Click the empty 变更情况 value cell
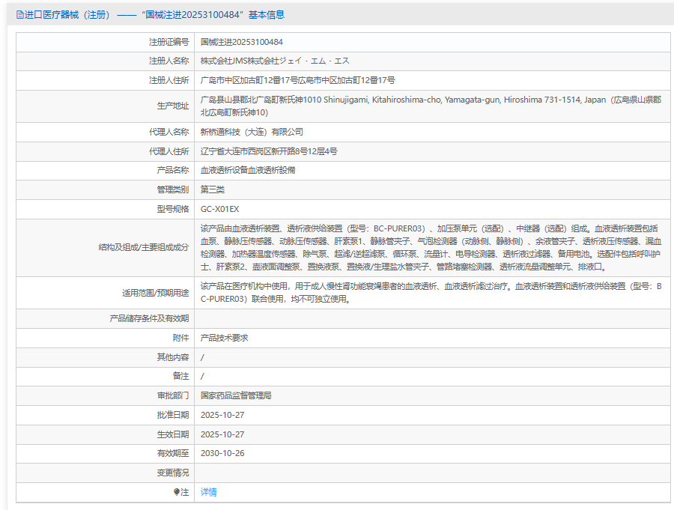This screenshot has width=674, height=510. [x=430, y=473]
